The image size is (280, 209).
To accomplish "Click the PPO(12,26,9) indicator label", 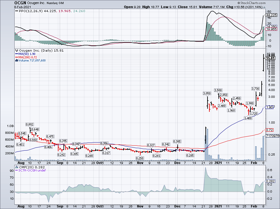I will coord(31,11).
